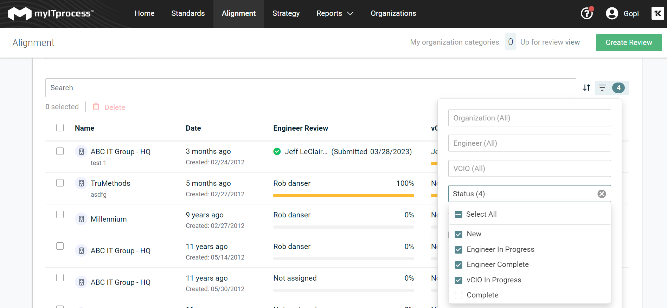Check row checkbox for ABC IT Group created 05/14/2012
The image size is (667, 308).
point(60,246)
